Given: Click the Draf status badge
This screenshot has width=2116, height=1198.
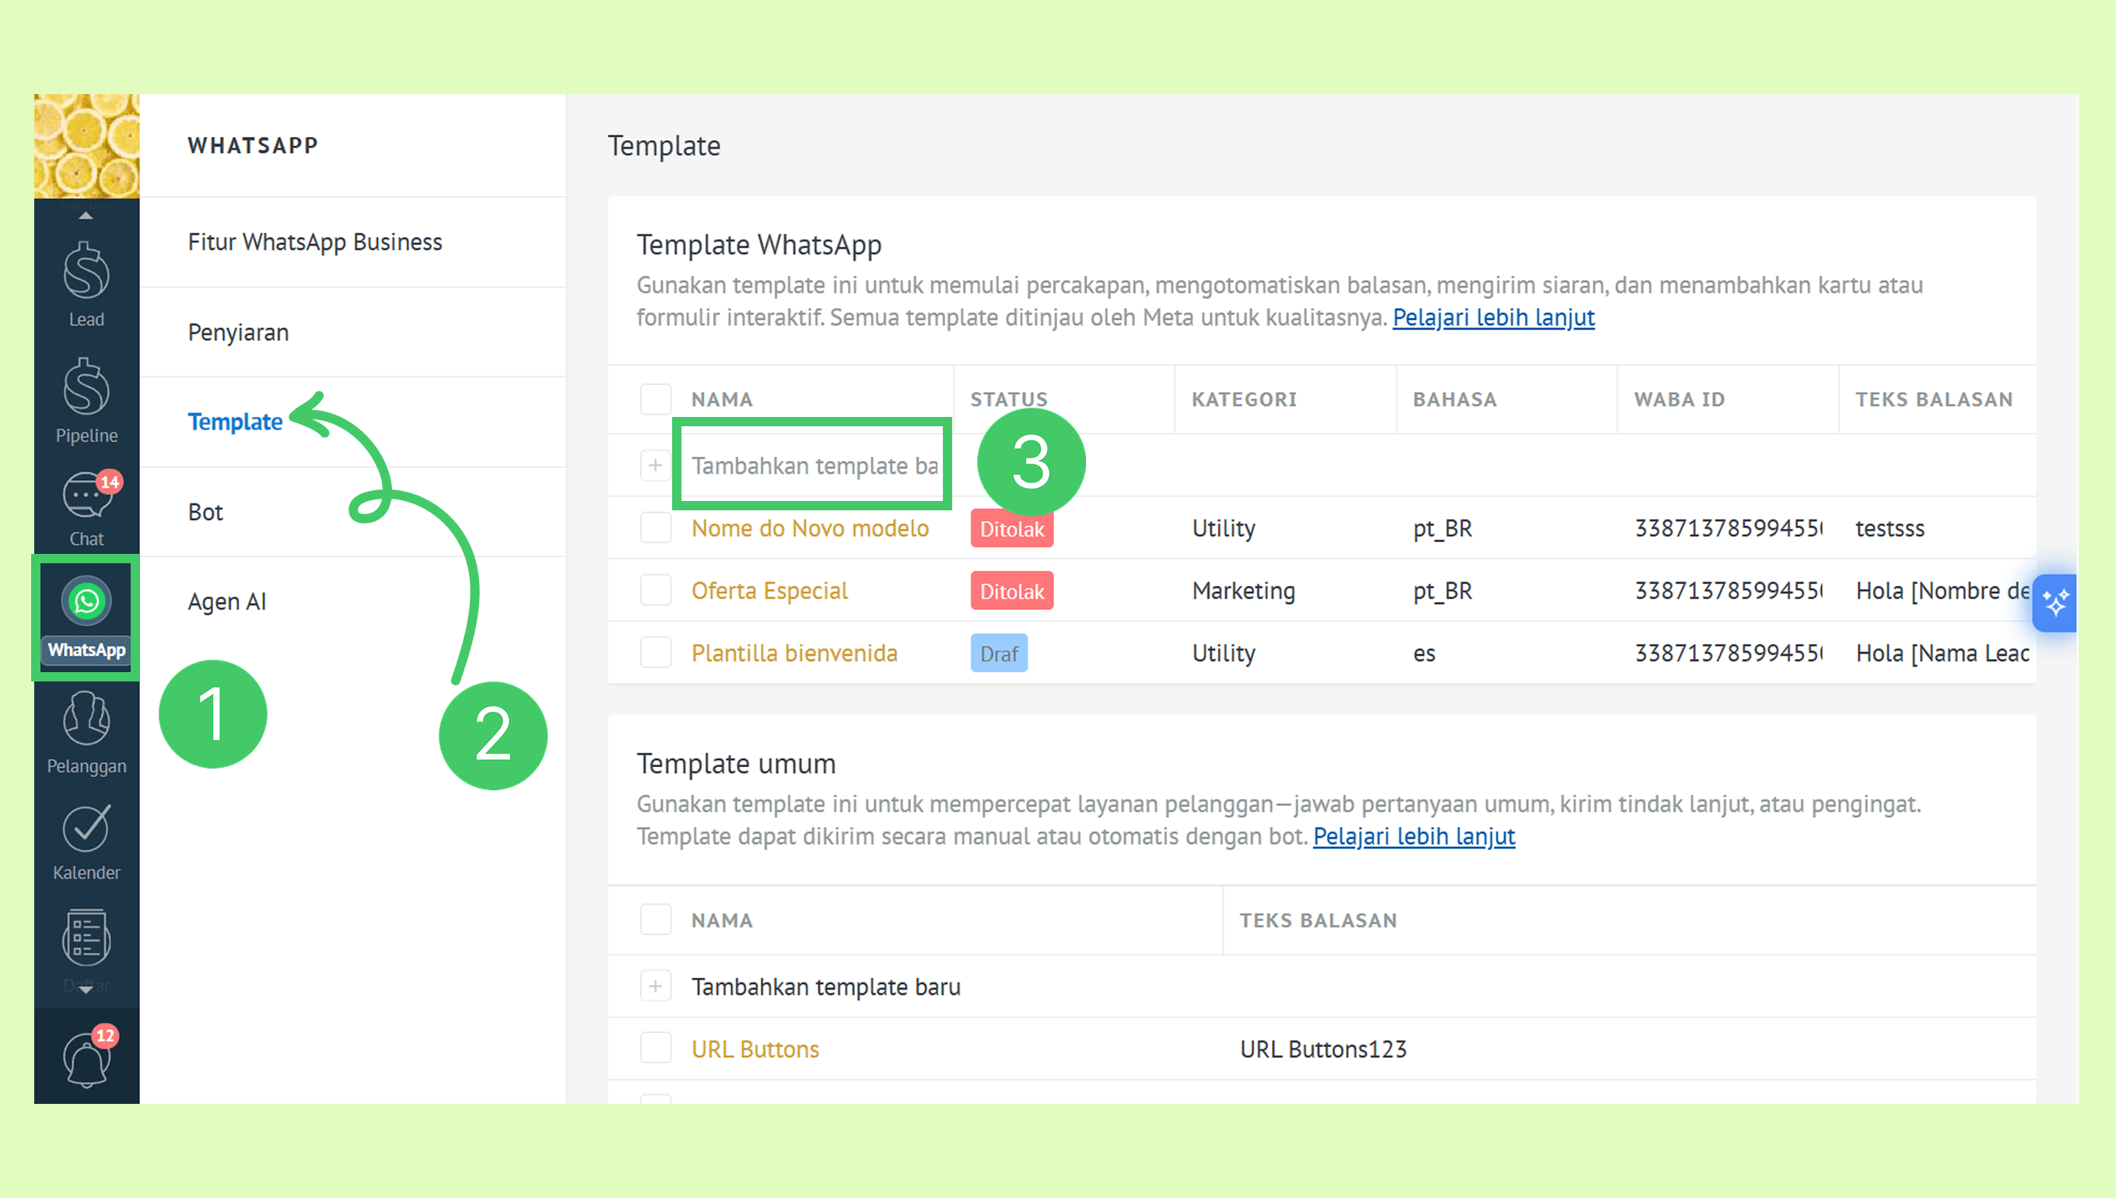Looking at the screenshot, I should [999, 653].
